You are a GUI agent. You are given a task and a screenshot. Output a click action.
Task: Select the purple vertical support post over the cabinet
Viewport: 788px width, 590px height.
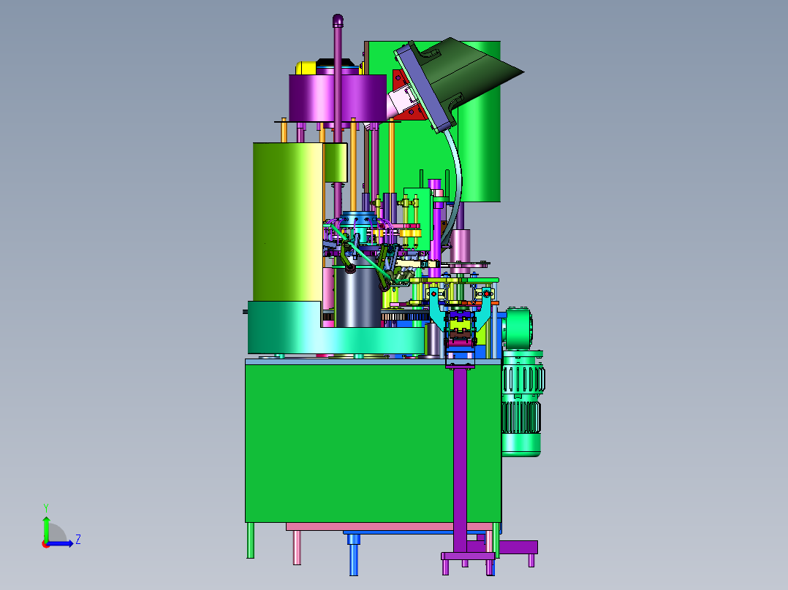(x=460, y=459)
